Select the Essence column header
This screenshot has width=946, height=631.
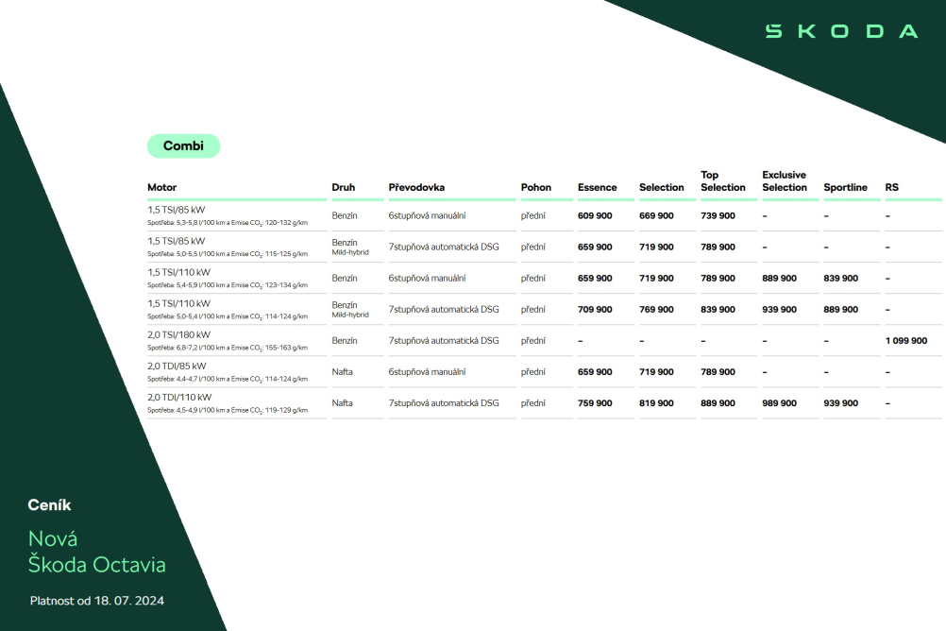click(598, 187)
